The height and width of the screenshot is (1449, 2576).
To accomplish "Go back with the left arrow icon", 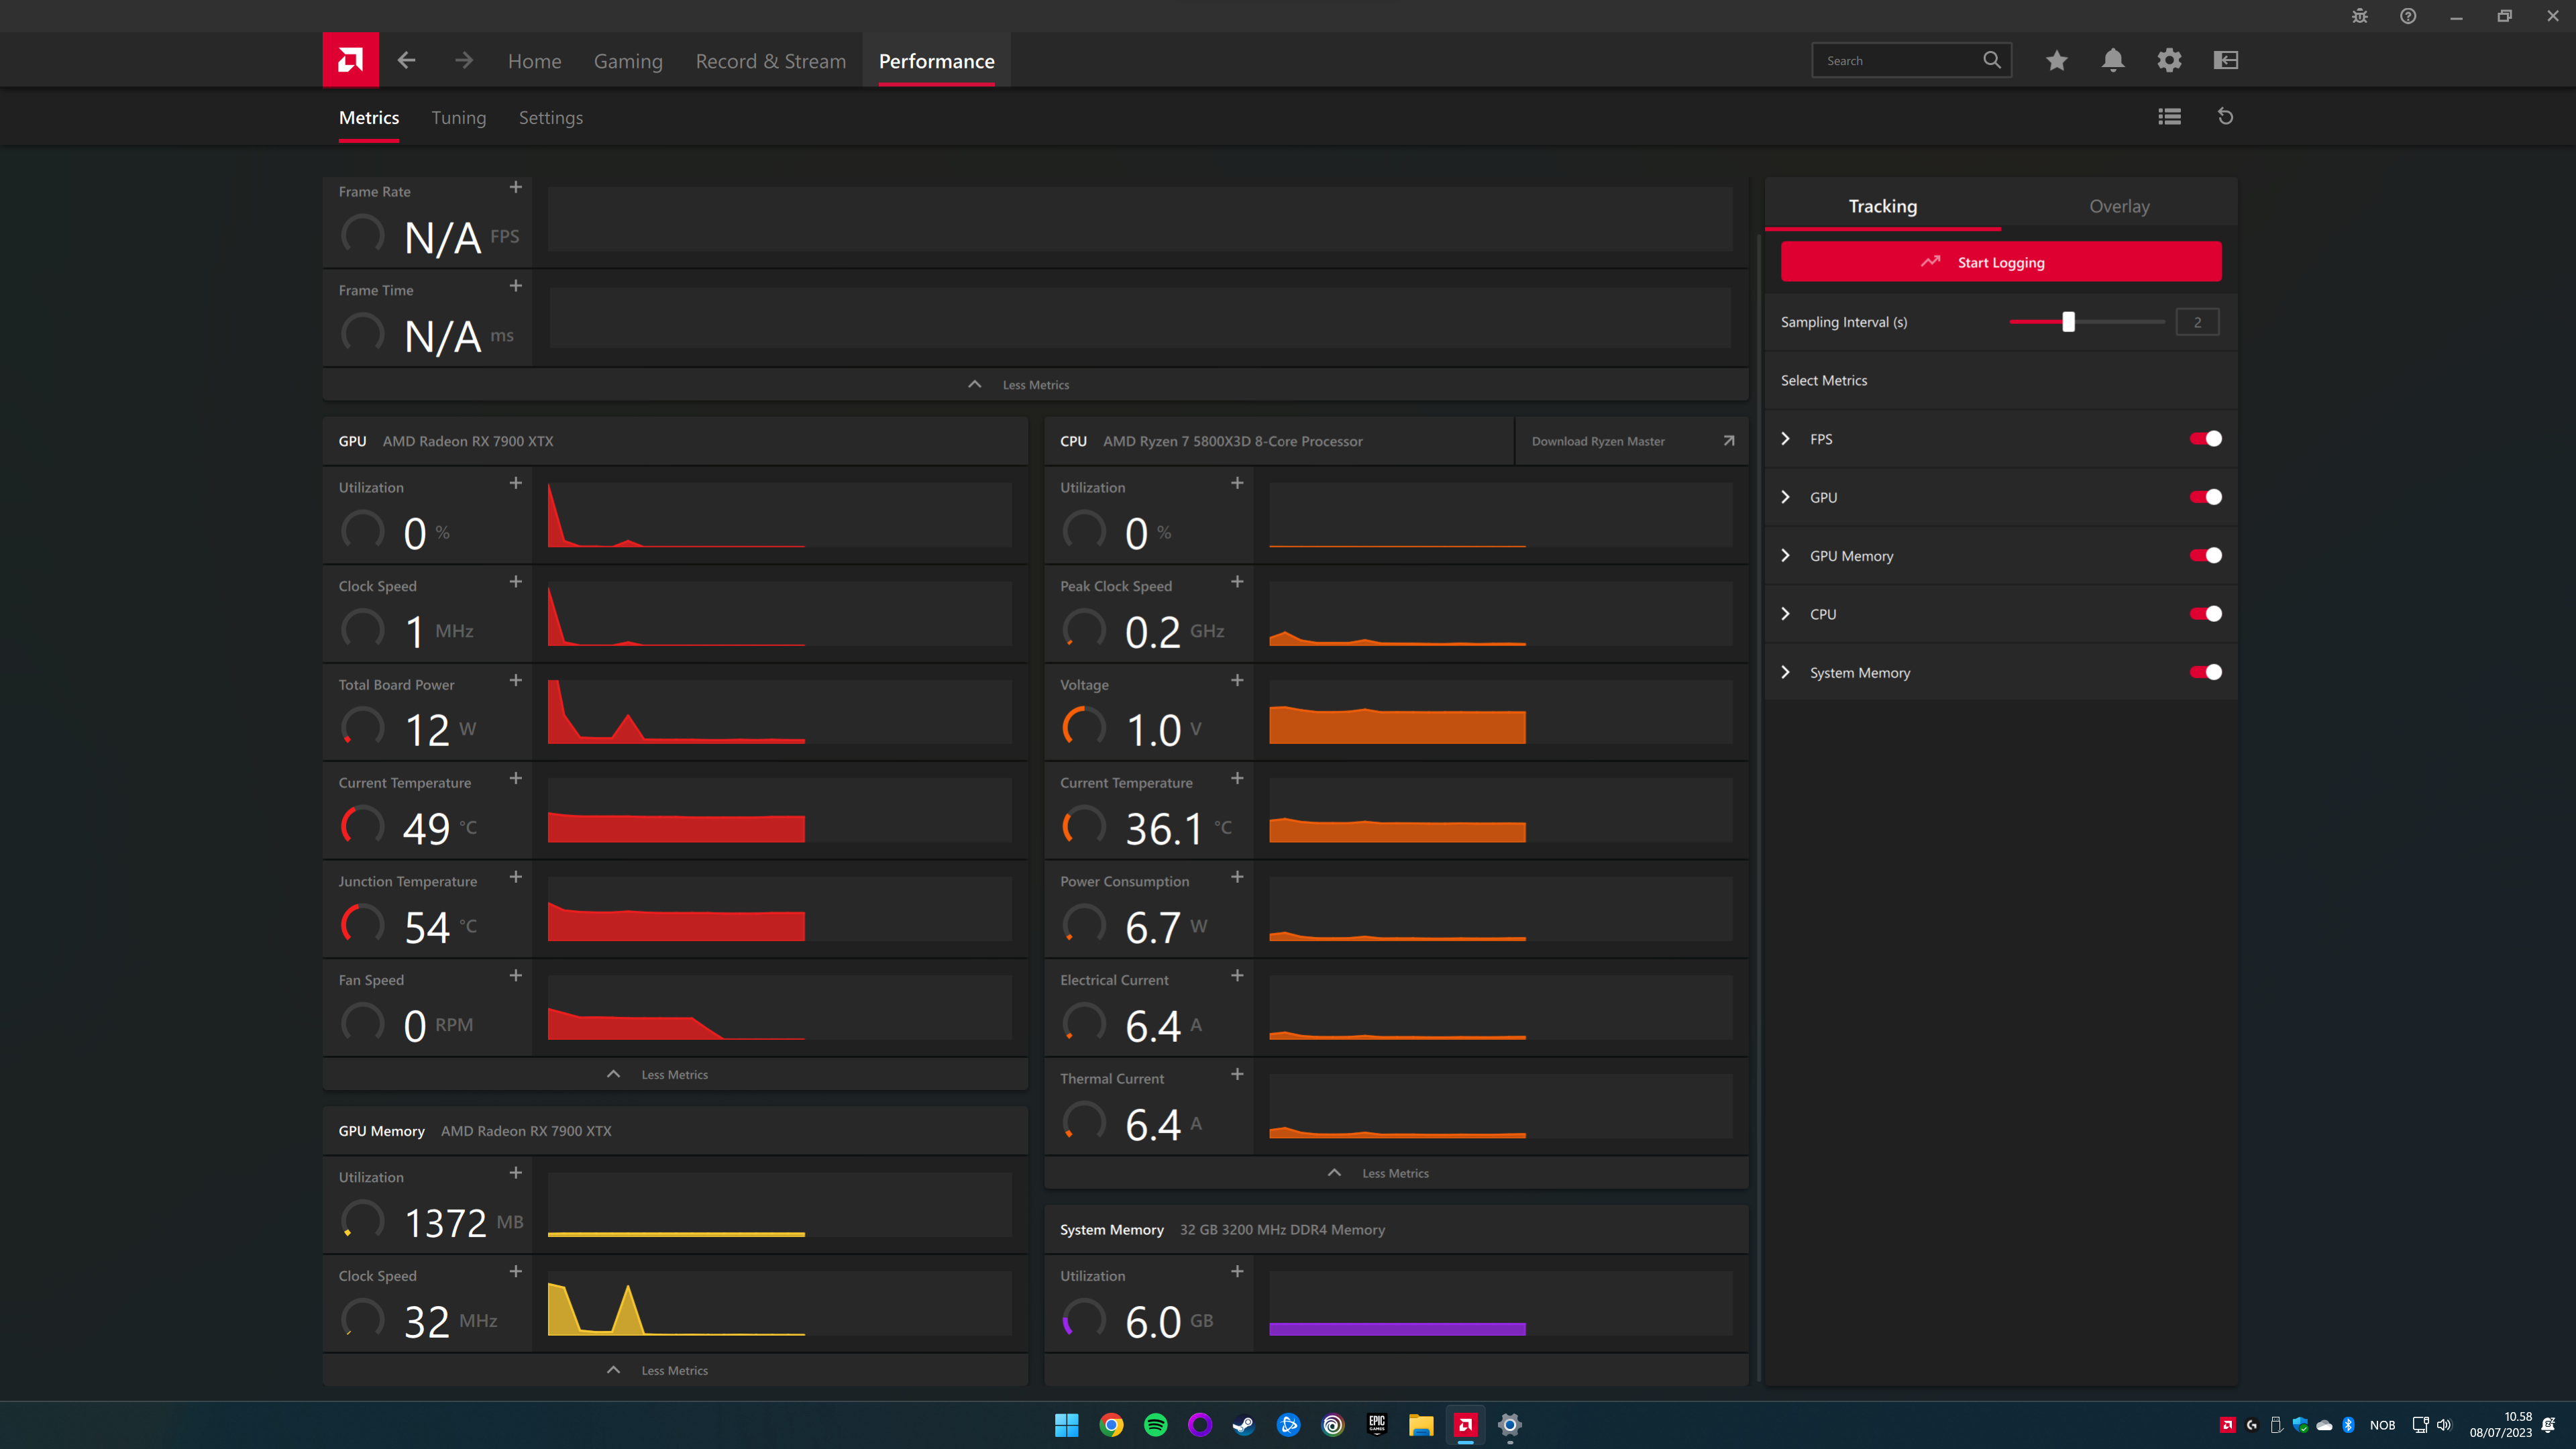I will 406,60.
